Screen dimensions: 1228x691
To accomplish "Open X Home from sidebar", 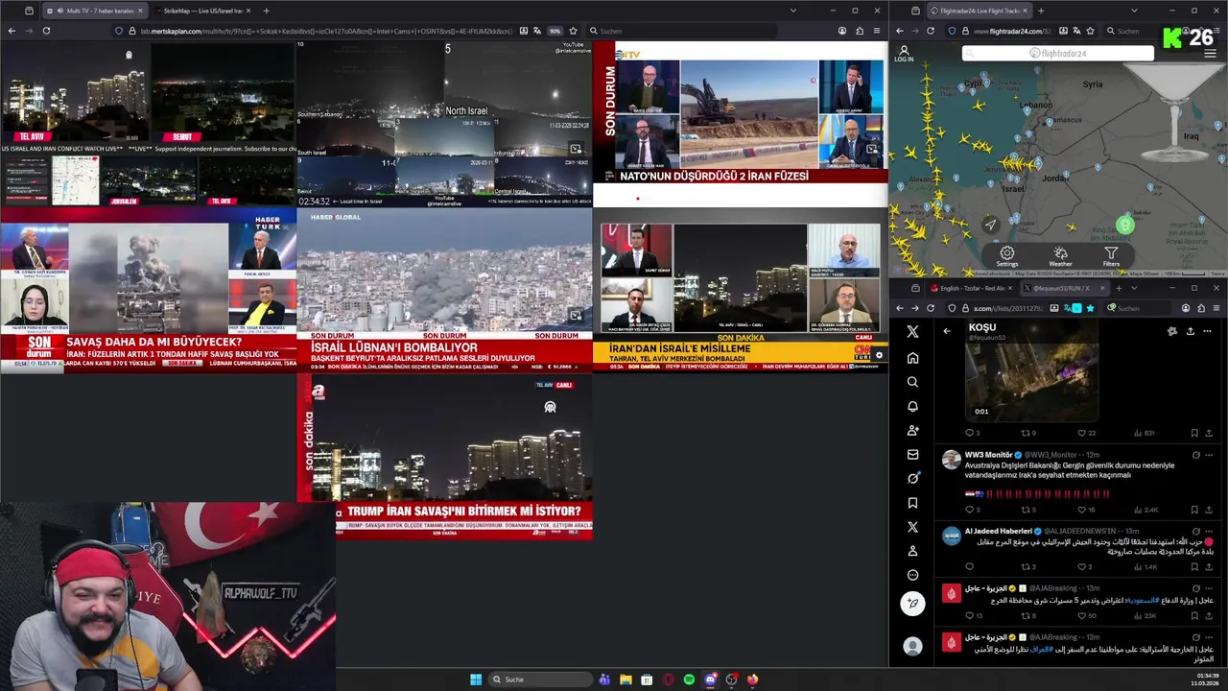I will [x=912, y=358].
